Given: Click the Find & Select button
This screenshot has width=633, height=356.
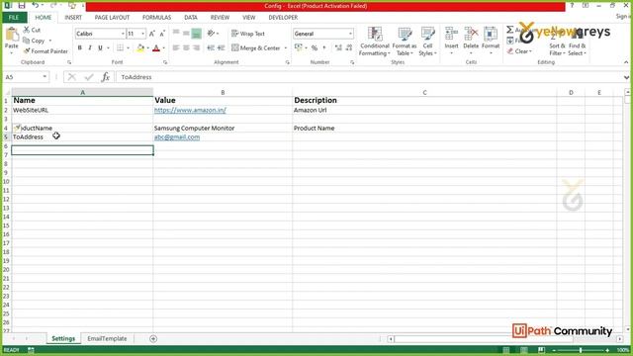Looking at the screenshot, I should (x=577, y=43).
